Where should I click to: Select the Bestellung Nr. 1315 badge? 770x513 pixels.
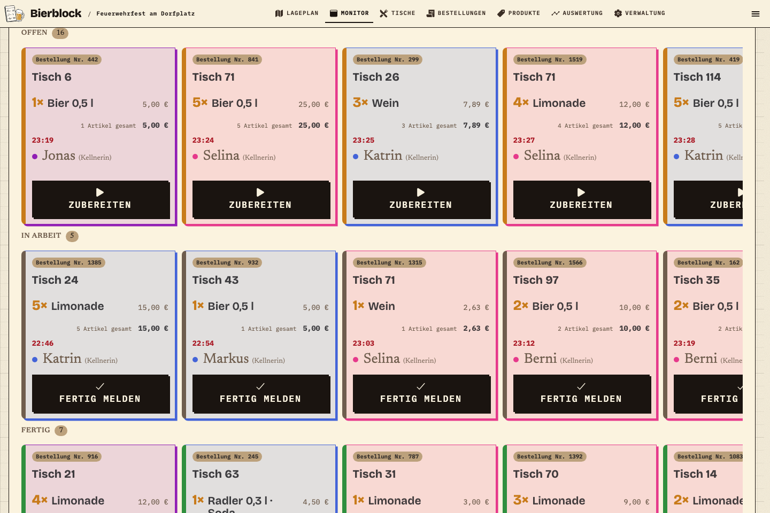tap(389, 263)
